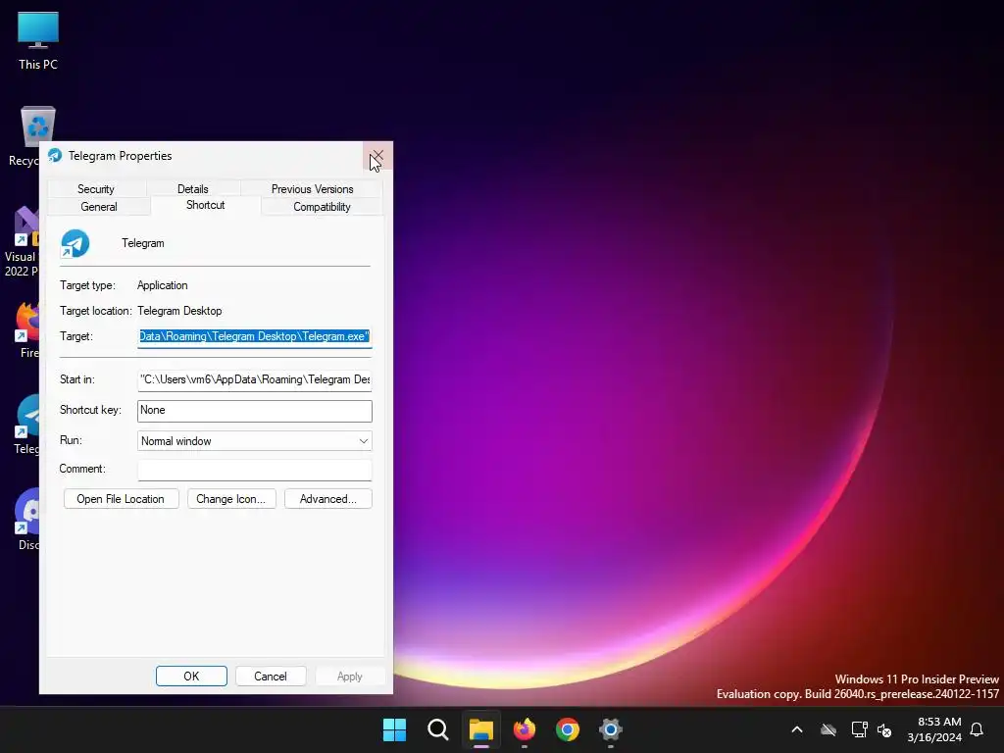The width and height of the screenshot is (1004, 753).
Task: Open Settings gear from the taskbar
Action: [x=611, y=729]
